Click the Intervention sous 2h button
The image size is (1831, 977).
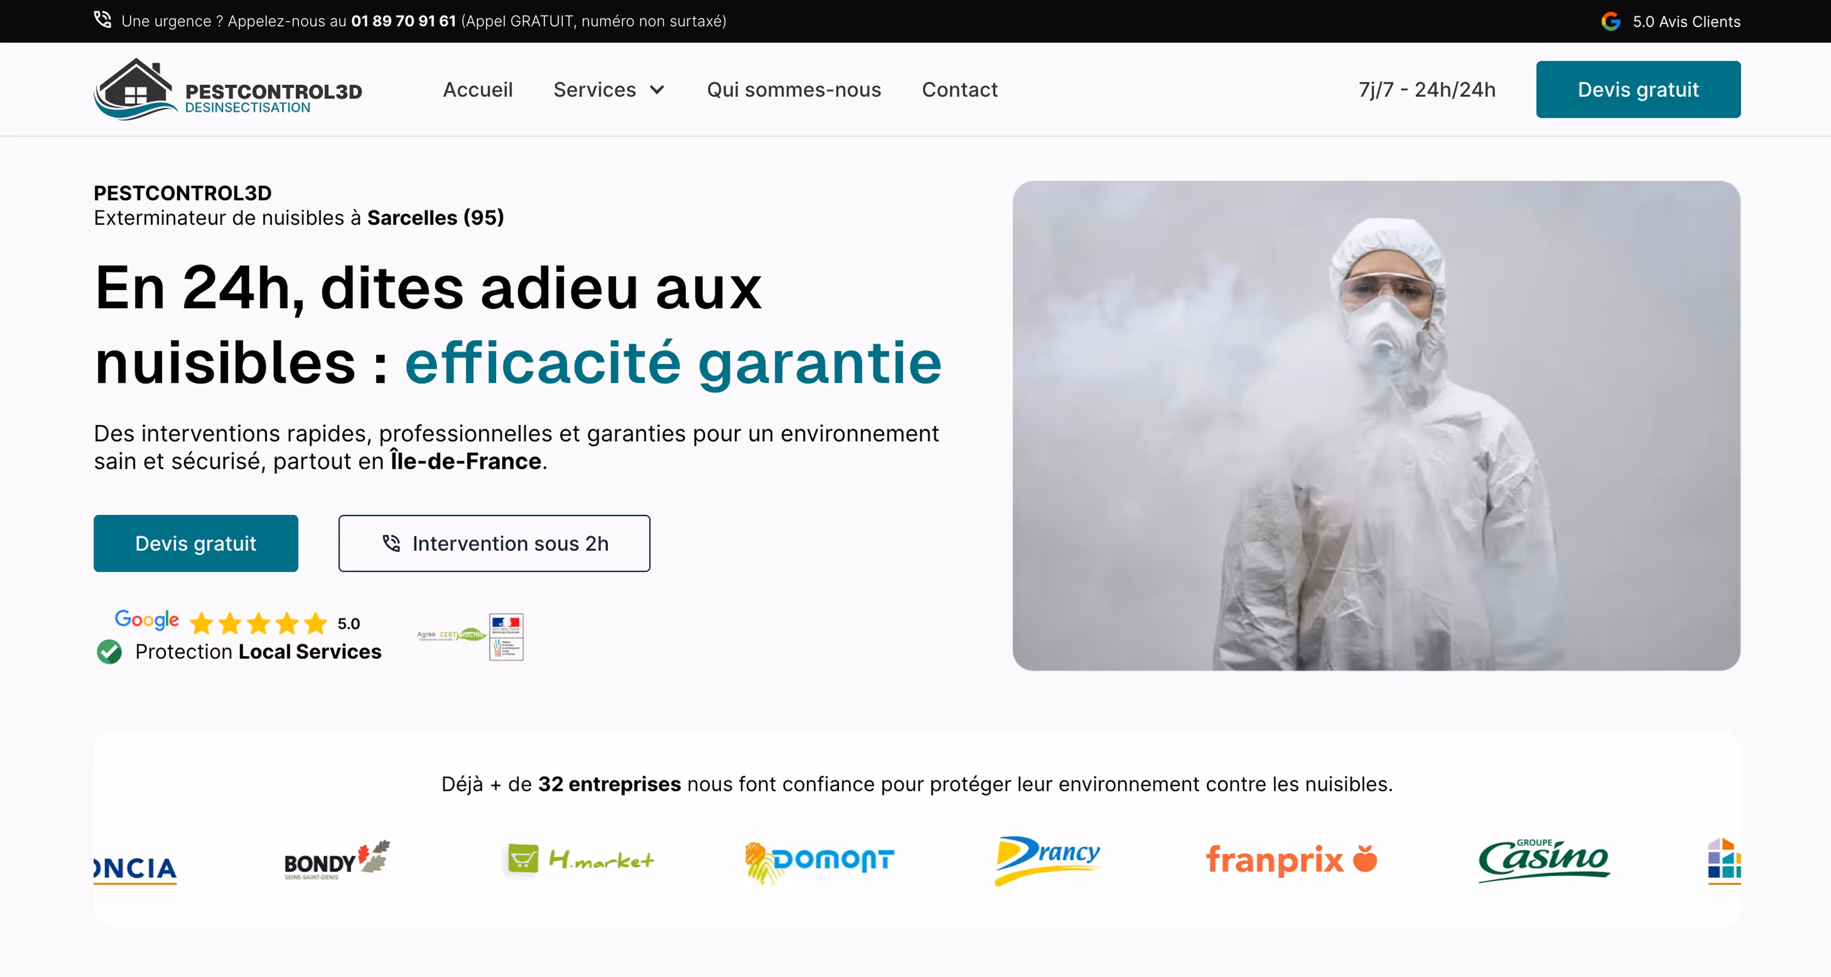pos(495,543)
